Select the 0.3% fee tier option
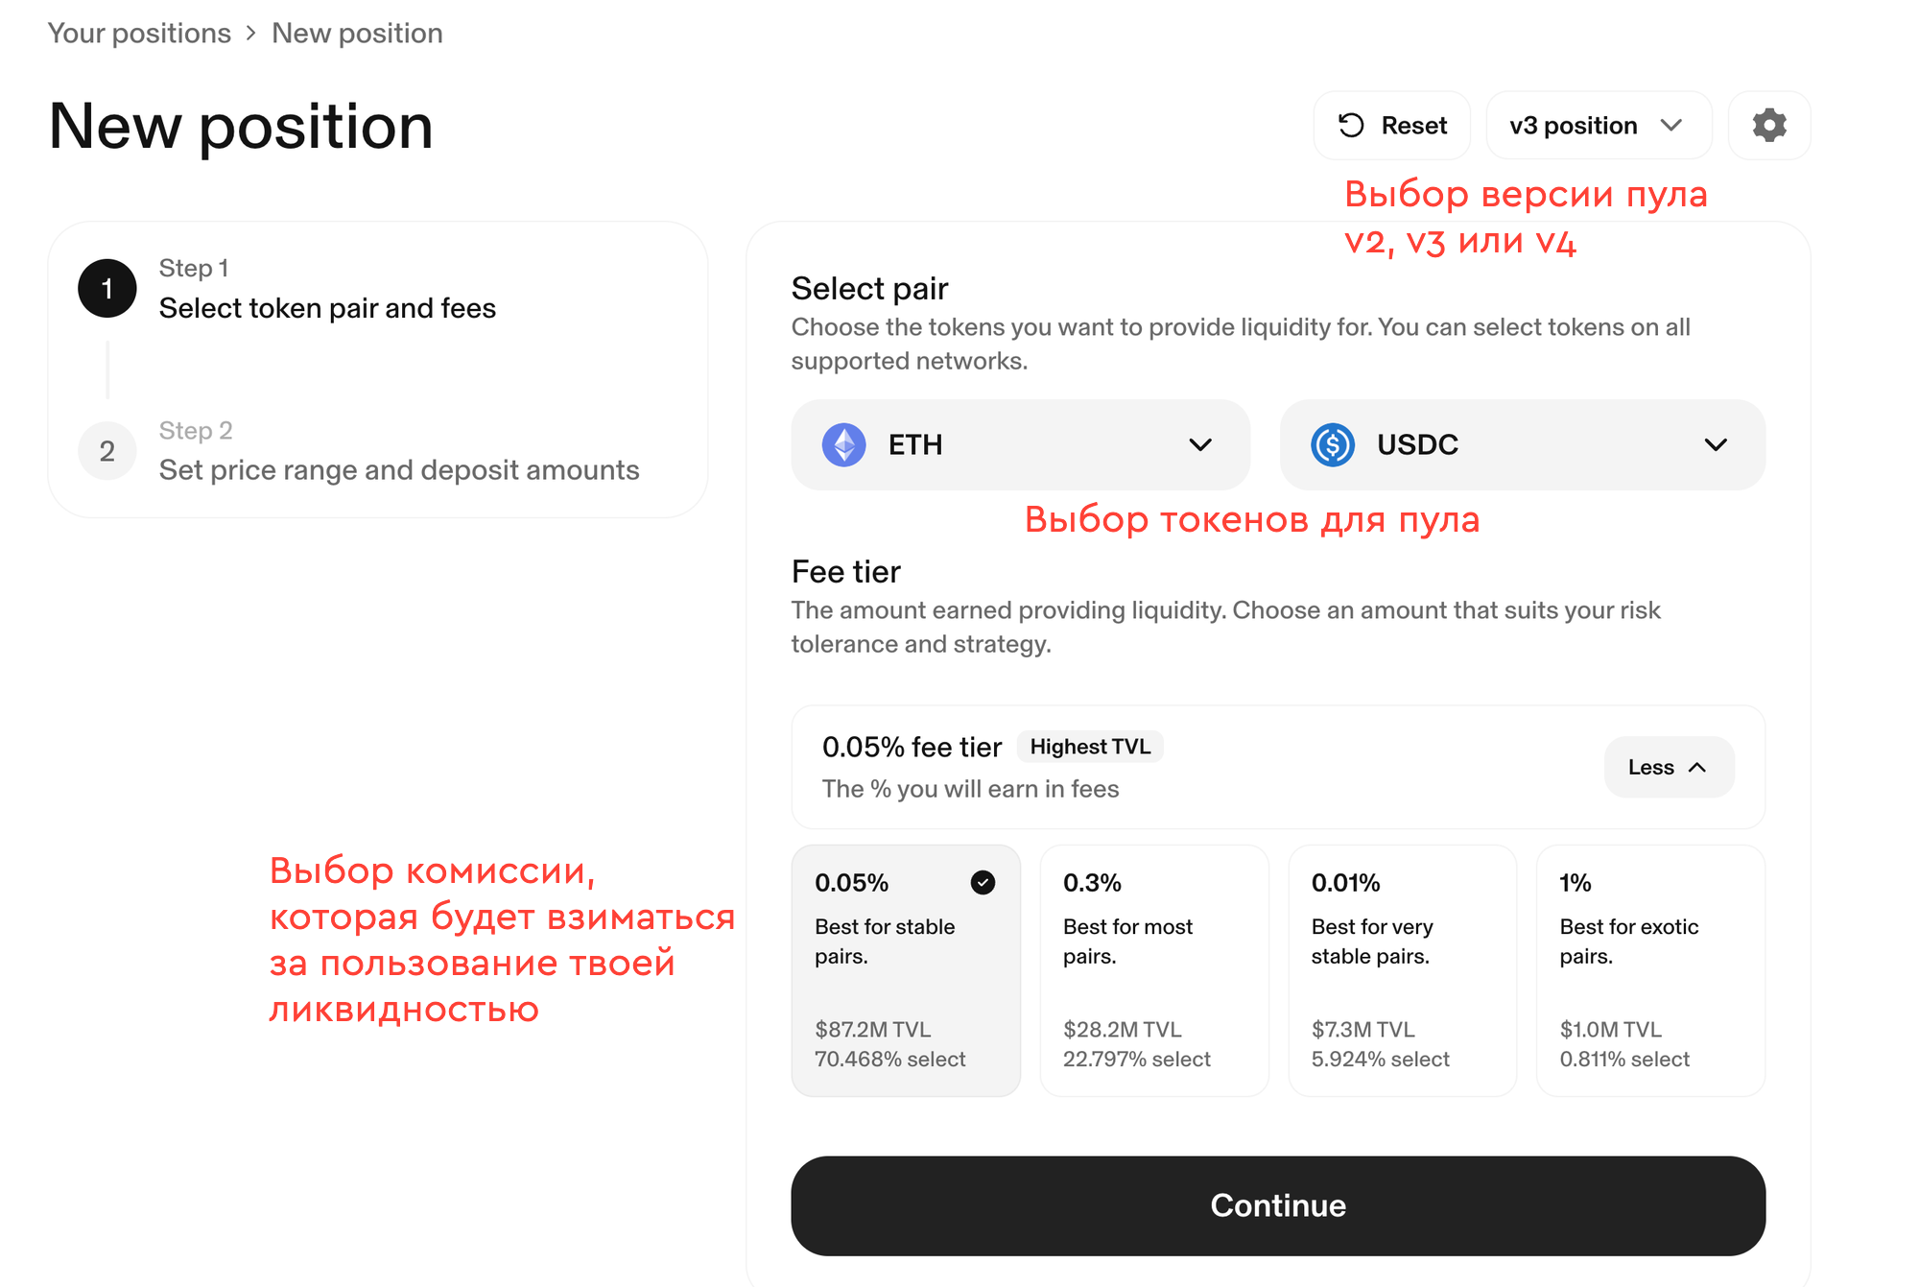Viewport: 1919px width, 1287px height. pyautogui.click(x=1154, y=970)
